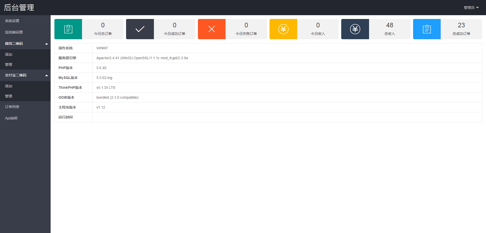
Task: Click the 5.5.62-log value
Action: [104, 78]
